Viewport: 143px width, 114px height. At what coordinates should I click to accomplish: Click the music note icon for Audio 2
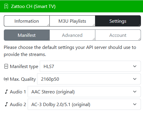click(x=6, y=104)
